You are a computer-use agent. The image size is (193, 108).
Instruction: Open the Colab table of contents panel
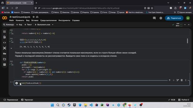pyautogui.click(x=5, y=31)
